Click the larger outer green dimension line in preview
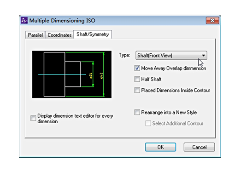 [x=104, y=75]
